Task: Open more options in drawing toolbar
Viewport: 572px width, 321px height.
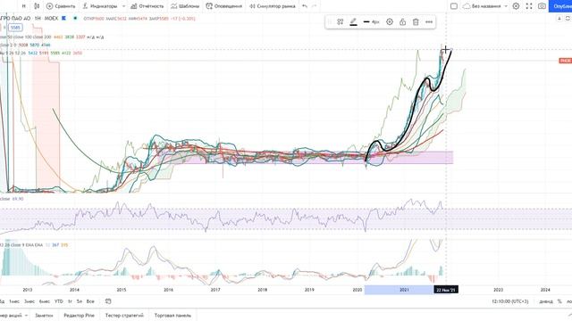Action: (x=429, y=21)
